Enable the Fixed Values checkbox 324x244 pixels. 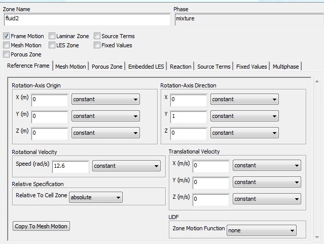(97, 45)
